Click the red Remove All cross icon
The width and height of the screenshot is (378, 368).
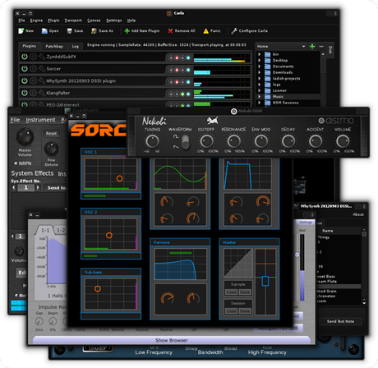(170, 31)
